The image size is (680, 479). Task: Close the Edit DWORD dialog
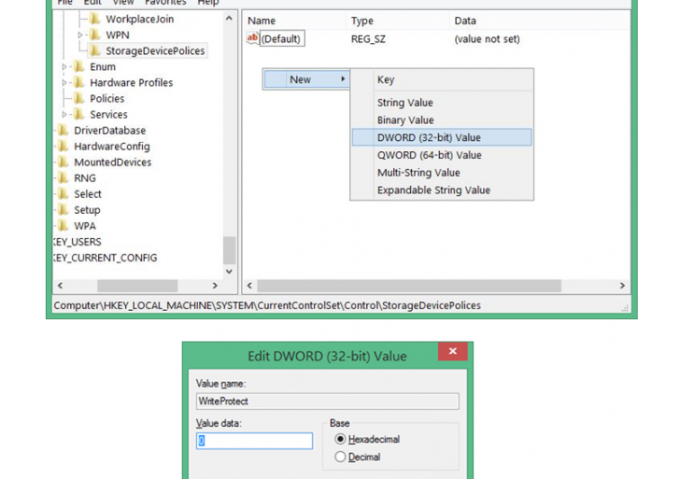click(453, 351)
